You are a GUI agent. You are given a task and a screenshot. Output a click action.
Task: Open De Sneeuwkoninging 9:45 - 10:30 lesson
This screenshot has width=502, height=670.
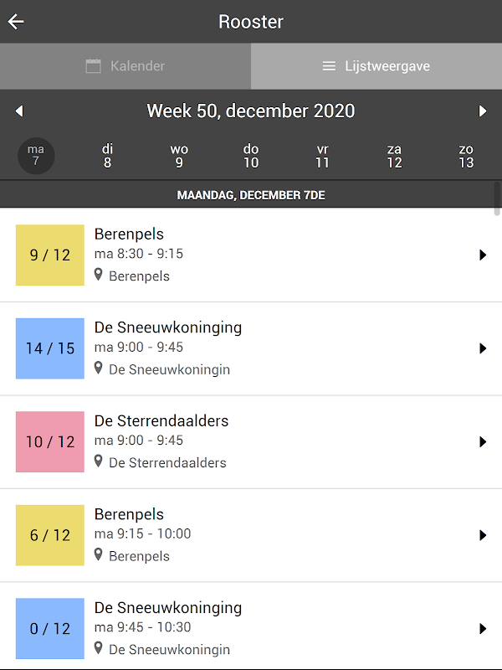click(251, 626)
